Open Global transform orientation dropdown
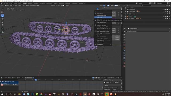 pos(54,6)
